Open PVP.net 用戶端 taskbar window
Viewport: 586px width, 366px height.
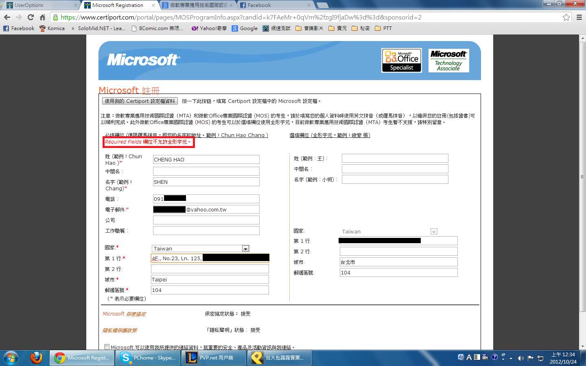[214, 358]
